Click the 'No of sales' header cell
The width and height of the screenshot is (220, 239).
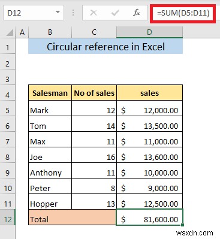point(94,93)
